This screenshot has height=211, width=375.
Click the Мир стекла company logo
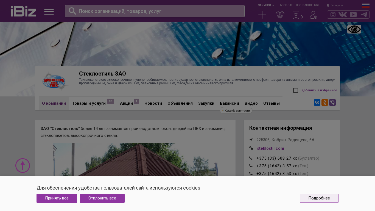(x=56, y=81)
